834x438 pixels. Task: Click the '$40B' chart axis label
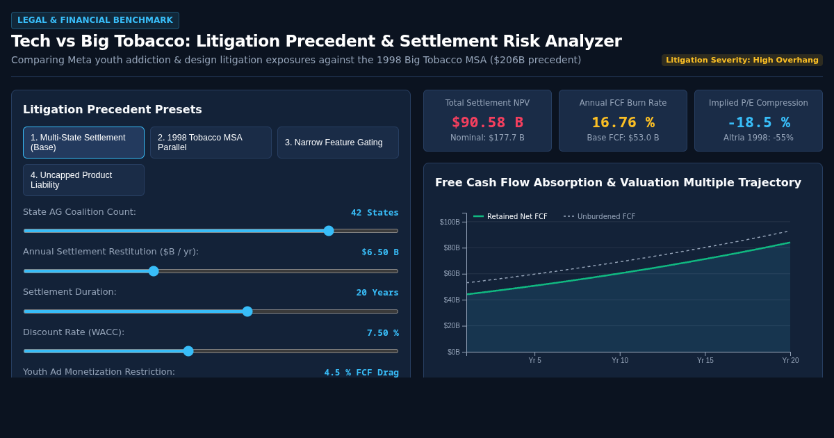coord(452,300)
